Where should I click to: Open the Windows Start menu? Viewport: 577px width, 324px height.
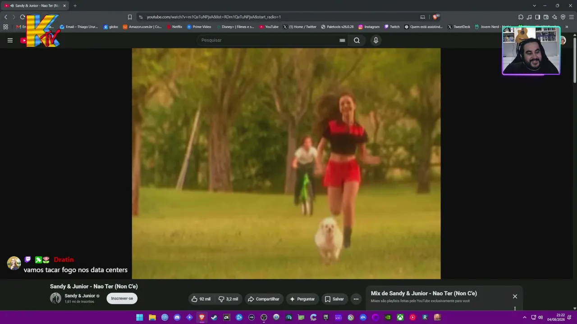[x=140, y=317]
